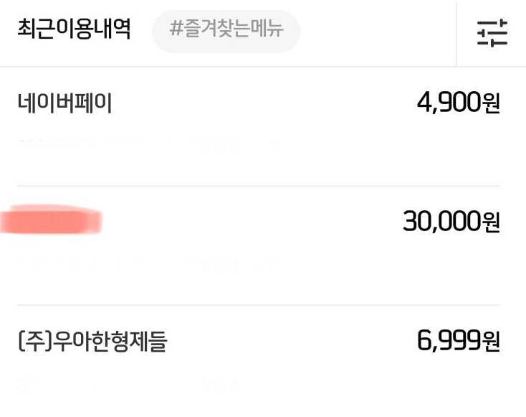Click faded VISA text under (주)우아한형제들
526x417 pixels.
221,385
